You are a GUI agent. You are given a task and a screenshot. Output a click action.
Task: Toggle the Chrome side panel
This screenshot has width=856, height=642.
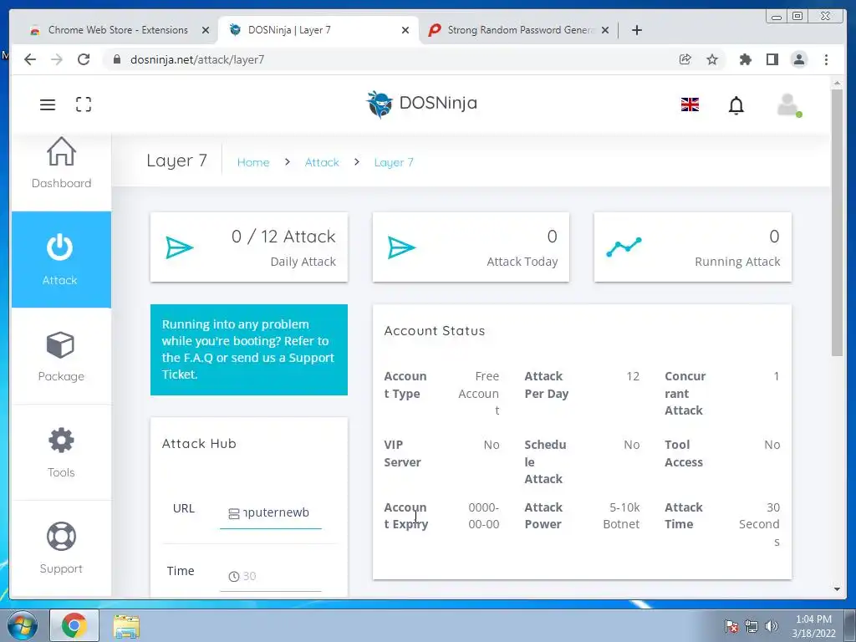pos(772,59)
